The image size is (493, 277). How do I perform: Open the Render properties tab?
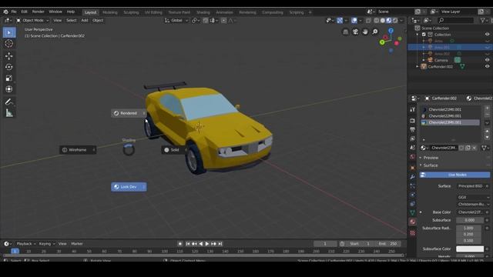[x=413, y=121]
